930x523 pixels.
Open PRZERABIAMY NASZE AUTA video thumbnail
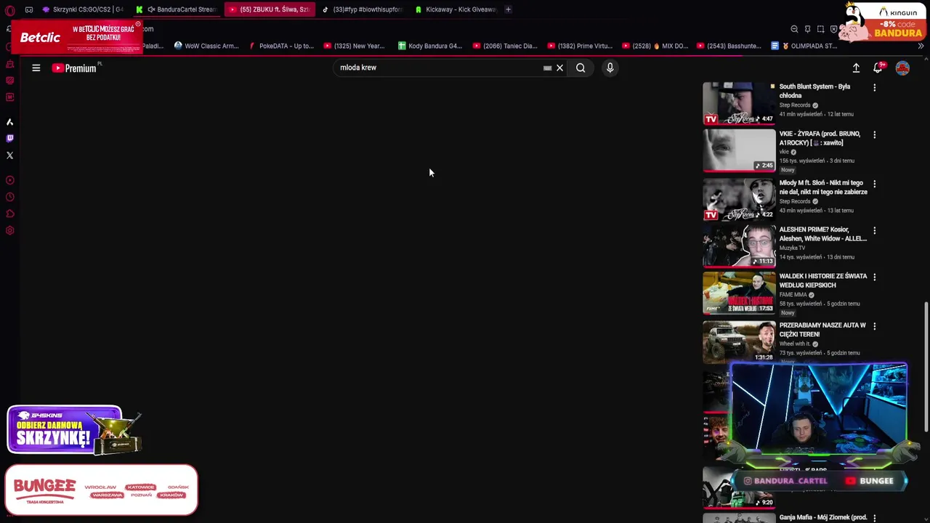[x=739, y=341]
